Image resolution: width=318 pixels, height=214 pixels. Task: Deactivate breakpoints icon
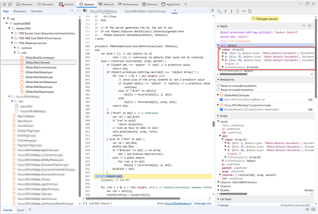pyautogui.click(x=250, y=11)
